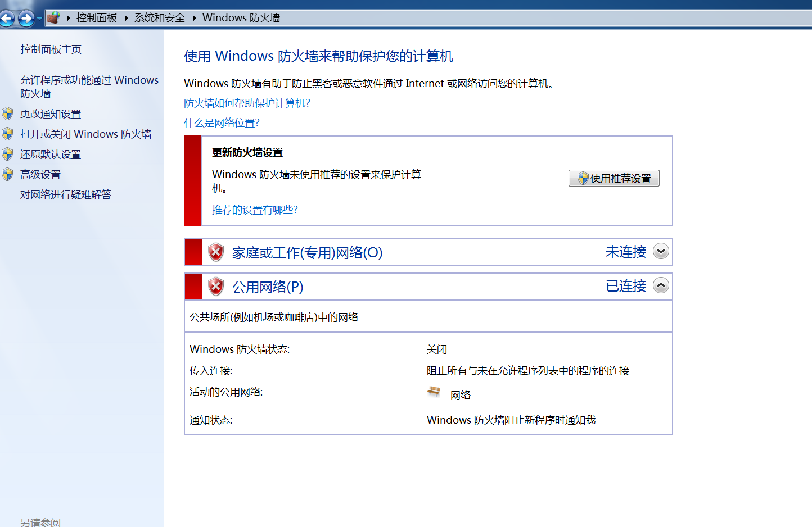
Task: Click the Control Panel icon in the address bar
Action: [x=53, y=17]
